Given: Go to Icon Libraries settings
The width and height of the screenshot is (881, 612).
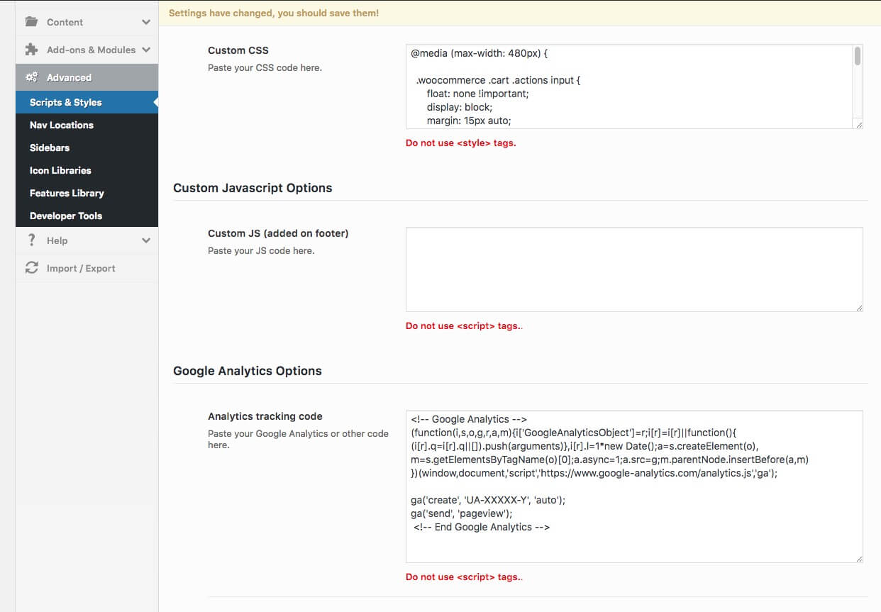Looking at the screenshot, I should 60,170.
